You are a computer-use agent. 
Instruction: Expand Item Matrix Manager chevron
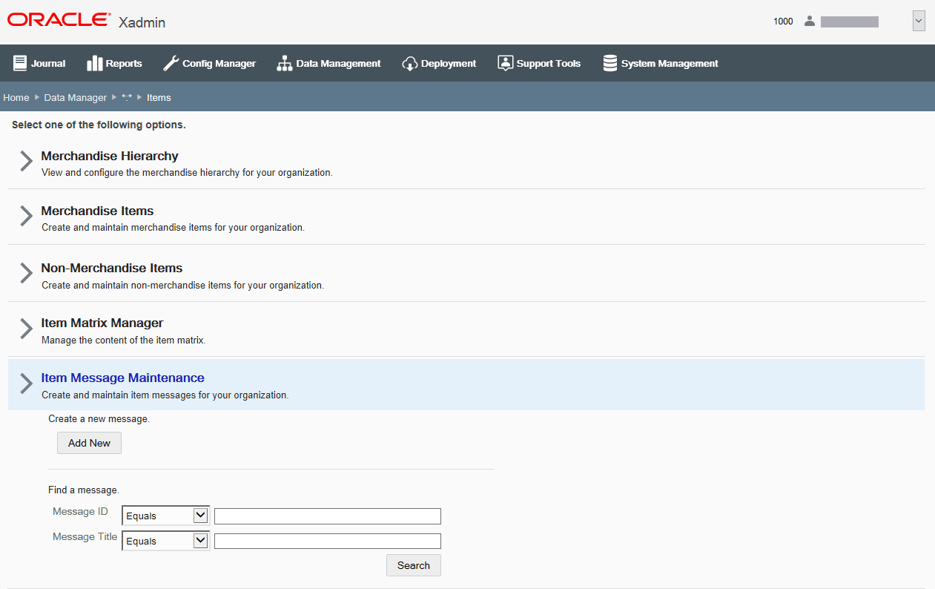tap(26, 329)
